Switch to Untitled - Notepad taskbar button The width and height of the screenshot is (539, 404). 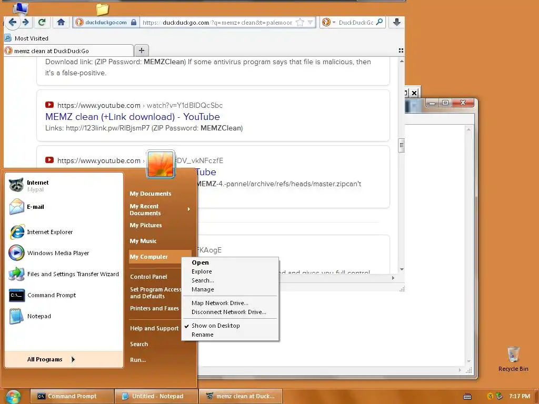click(156, 396)
